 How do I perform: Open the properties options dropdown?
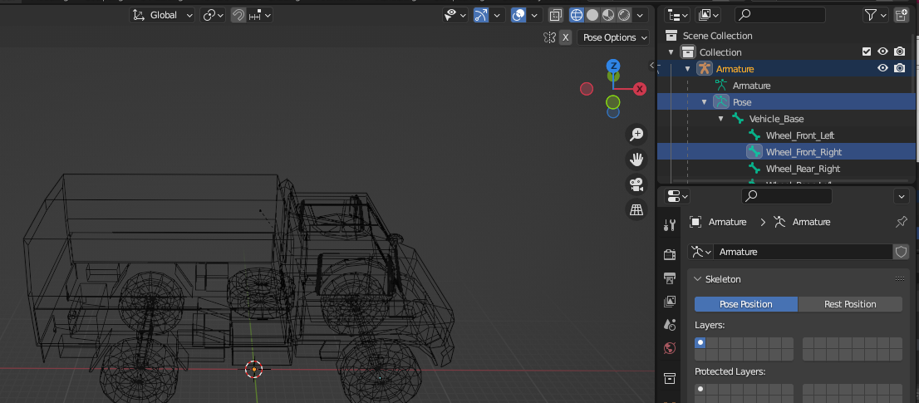coord(901,196)
